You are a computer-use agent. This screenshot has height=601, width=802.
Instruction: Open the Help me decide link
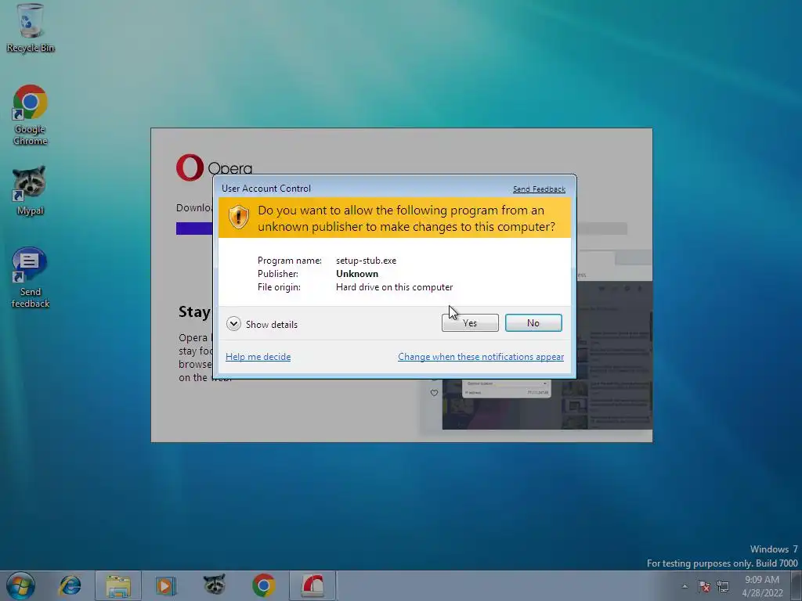(258, 357)
